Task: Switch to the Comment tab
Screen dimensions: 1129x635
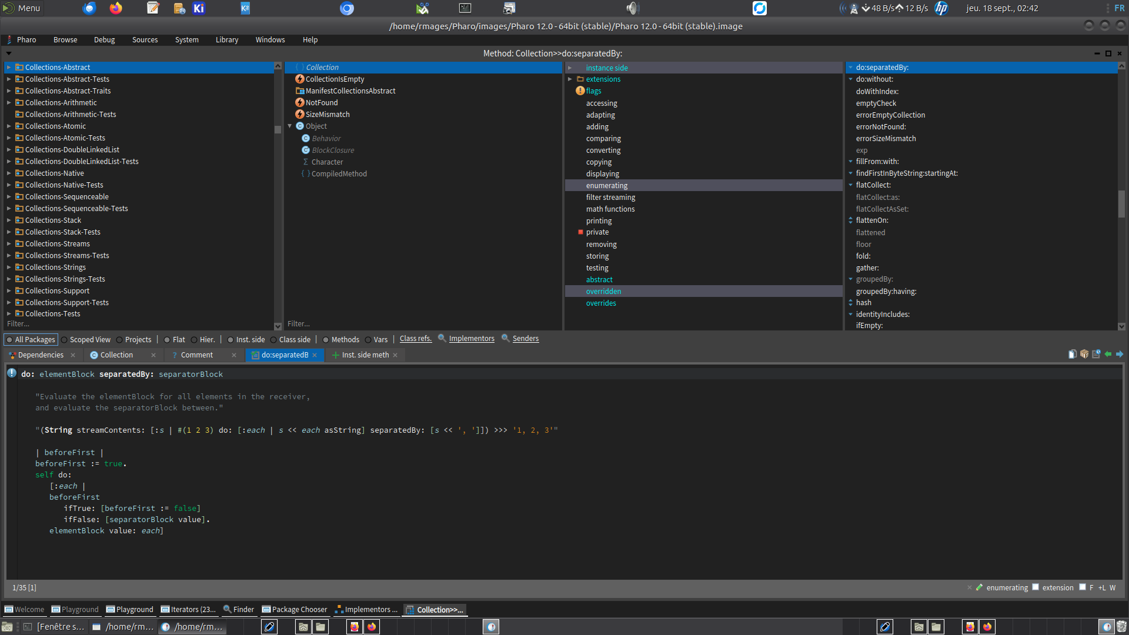Action: (x=196, y=355)
